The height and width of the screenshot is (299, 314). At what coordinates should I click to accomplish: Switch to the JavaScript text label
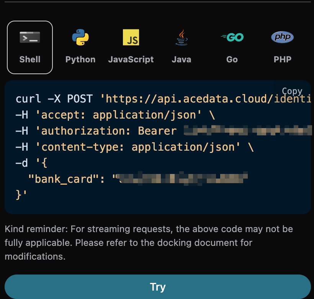coord(131,59)
